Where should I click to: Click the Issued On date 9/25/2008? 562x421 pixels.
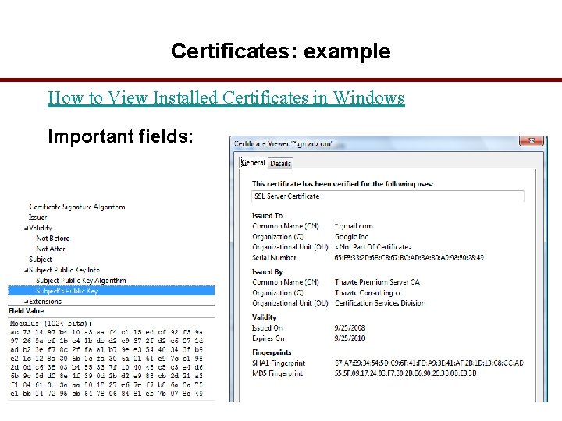pos(350,328)
